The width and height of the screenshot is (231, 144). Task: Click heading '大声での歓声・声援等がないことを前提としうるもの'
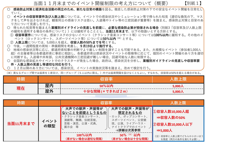[x=84, y=111]
